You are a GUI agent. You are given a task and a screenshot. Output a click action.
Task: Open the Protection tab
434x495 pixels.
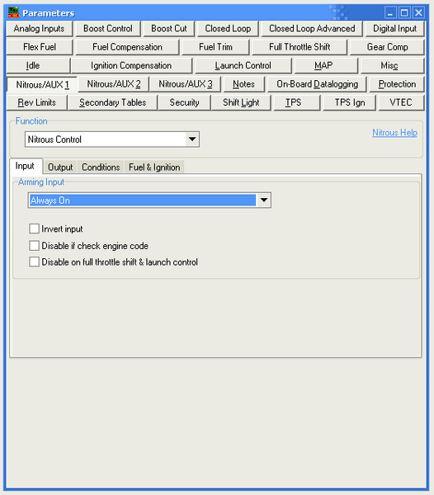click(x=397, y=84)
